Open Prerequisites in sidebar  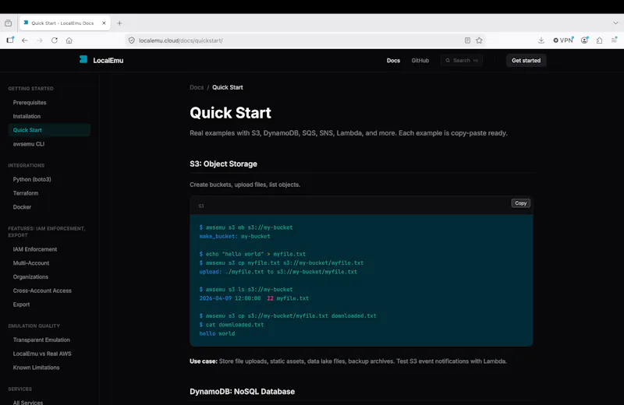tap(30, 103)
